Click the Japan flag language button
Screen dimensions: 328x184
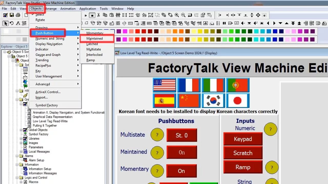pyautogui.click(x=238, y=100)
